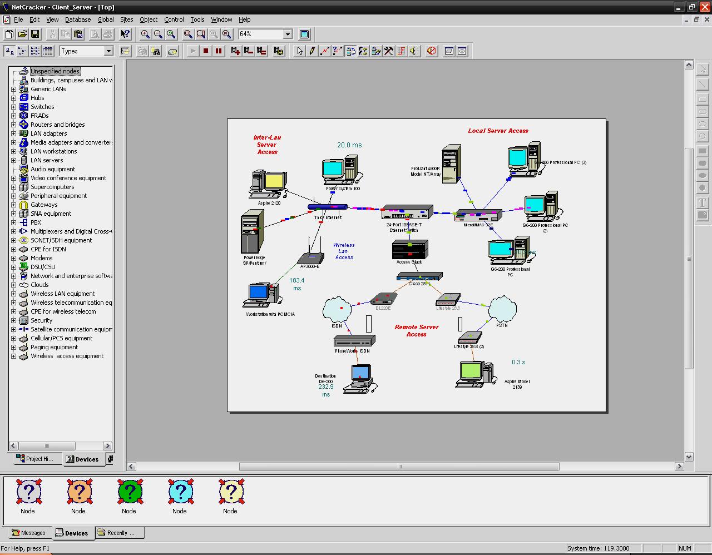This screenshot has height=555, width=712.
Task: Open the Database menu
Action: [78, 19]
